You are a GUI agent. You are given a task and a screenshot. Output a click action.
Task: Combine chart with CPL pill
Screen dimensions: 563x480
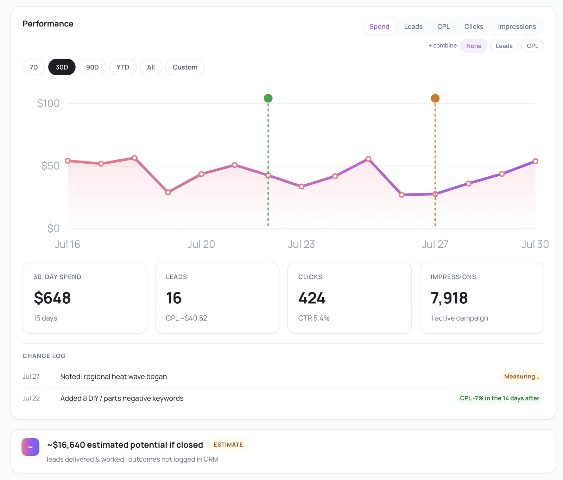532,46
